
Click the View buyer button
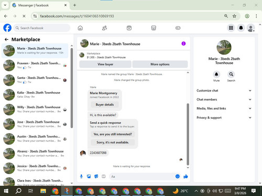point(105,64)
